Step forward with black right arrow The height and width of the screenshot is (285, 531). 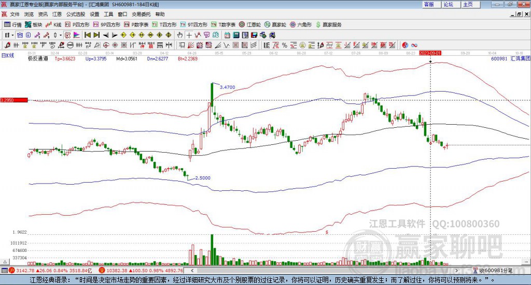pos(115,35)
